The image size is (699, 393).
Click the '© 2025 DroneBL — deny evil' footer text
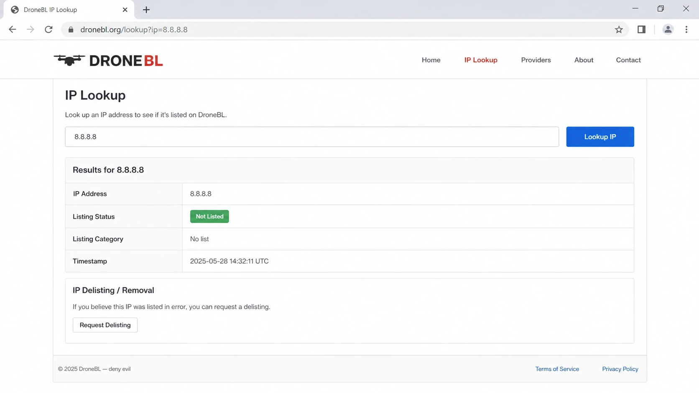click(94, 369)
